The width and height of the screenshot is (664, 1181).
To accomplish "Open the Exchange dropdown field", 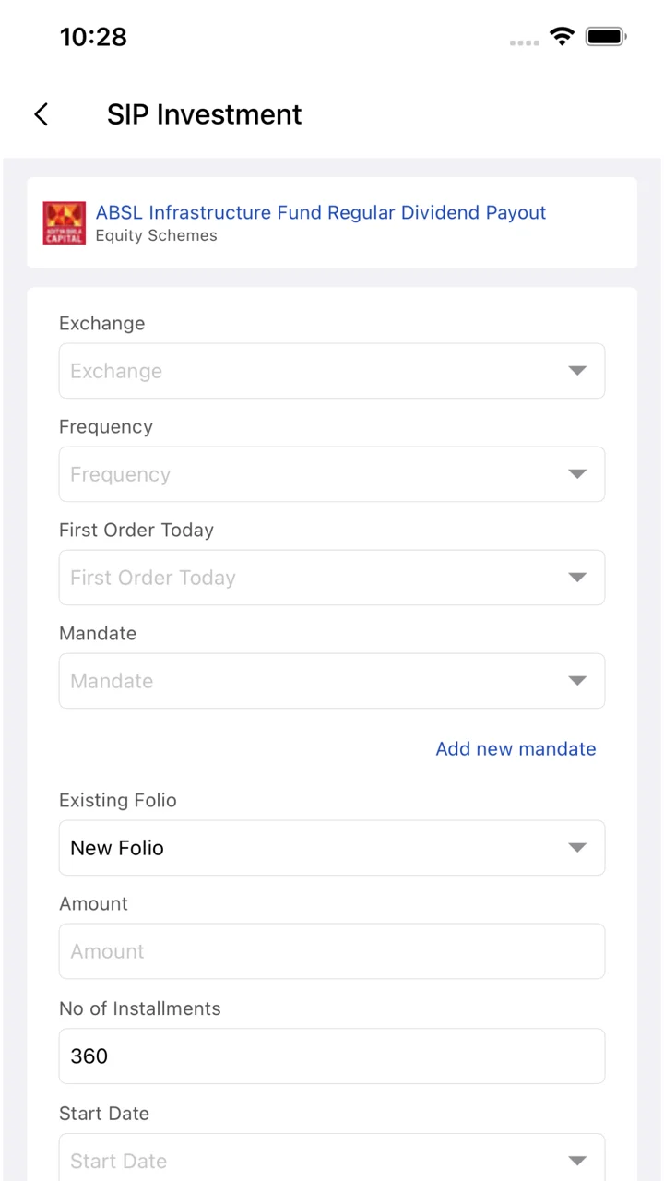I will tap(332, 371).
